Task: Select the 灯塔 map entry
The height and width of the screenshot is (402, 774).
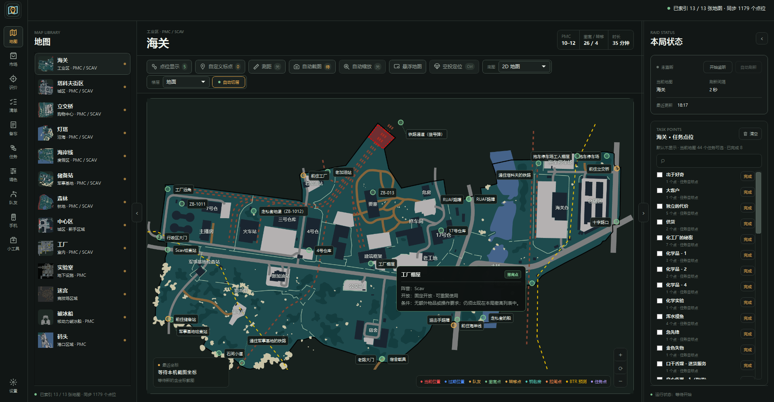Action: 82,133
